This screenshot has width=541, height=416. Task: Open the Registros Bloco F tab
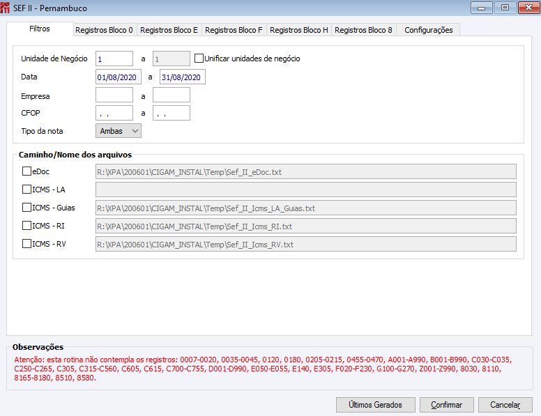234,30
